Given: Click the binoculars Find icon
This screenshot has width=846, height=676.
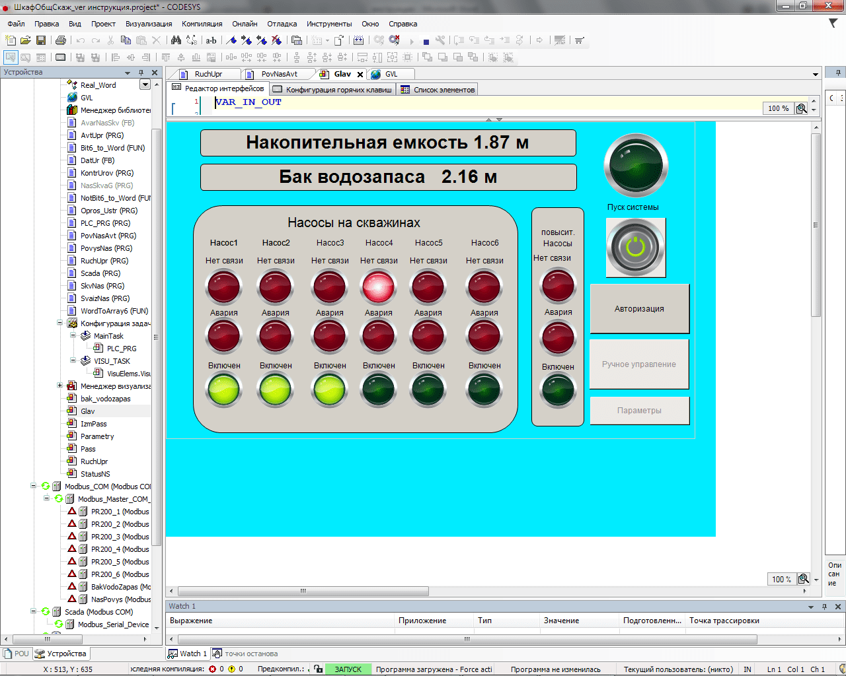Looking at the screenshot, I should 176,40.
